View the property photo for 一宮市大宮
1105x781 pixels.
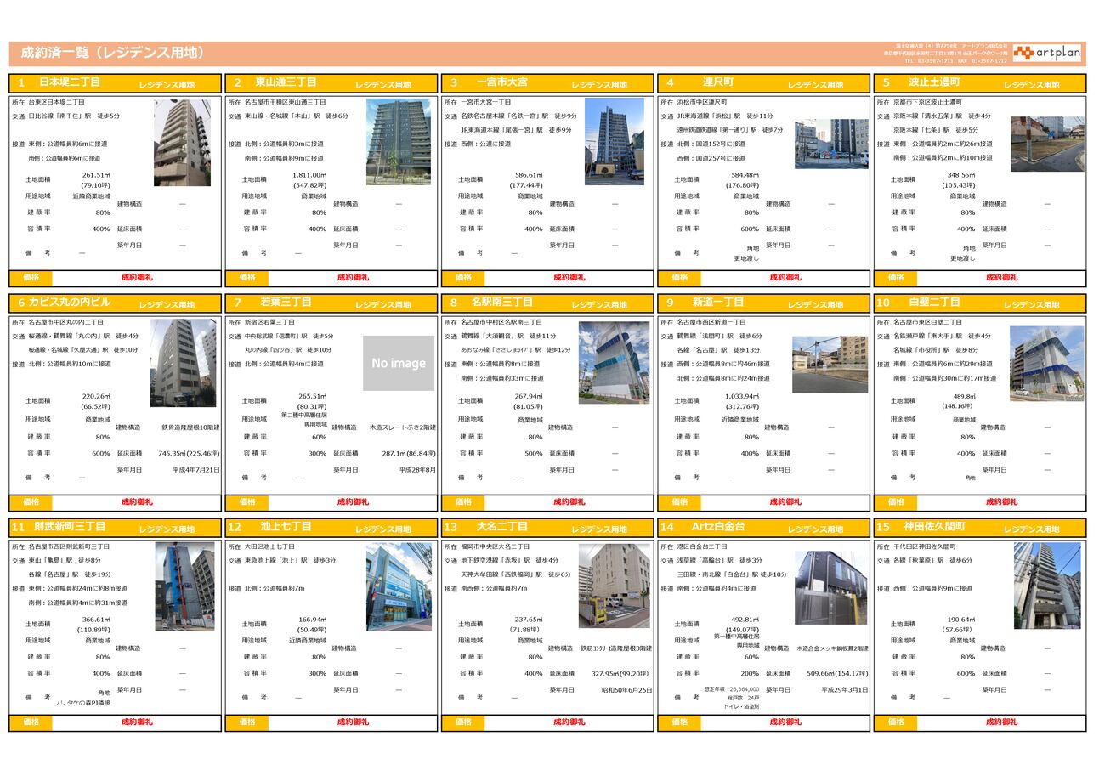click(615, 142)
